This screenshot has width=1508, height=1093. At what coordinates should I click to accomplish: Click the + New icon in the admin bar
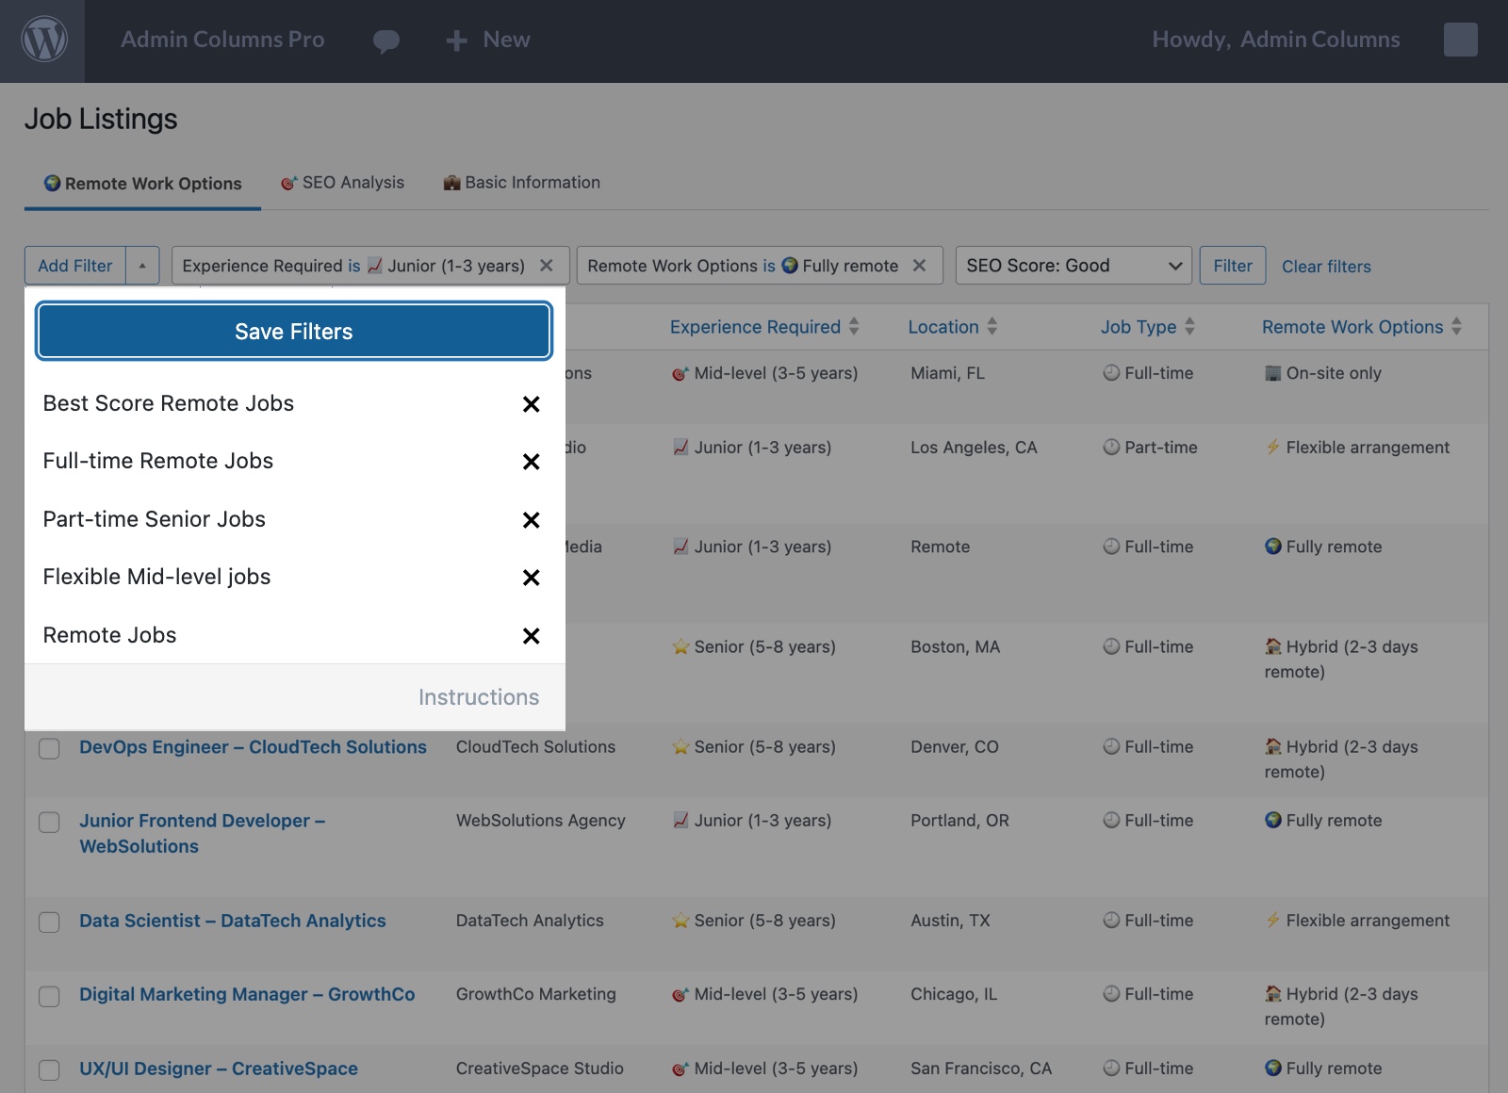click(456, 41)
